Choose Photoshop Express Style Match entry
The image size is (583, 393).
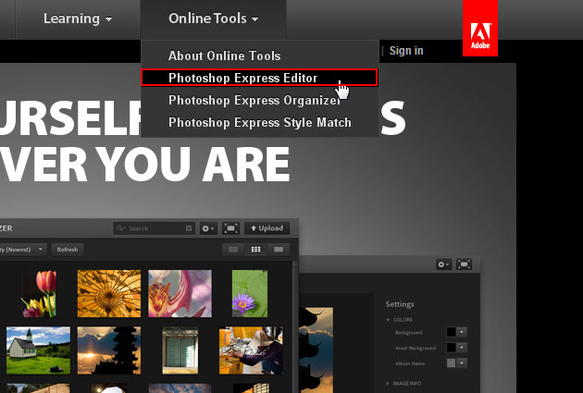click(x=259, y=123)
